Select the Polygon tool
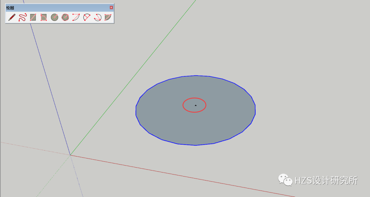Image resolution: width=370 pixels, height=197 pixels. (x=65, y=17)
